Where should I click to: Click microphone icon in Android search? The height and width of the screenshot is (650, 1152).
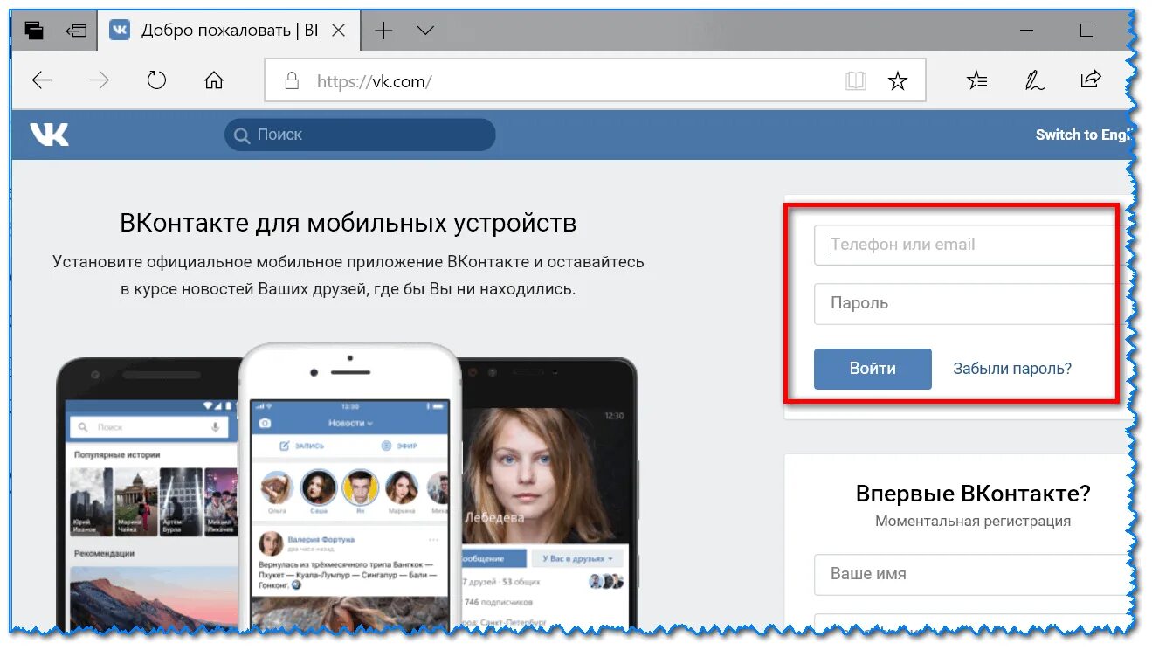215,427
